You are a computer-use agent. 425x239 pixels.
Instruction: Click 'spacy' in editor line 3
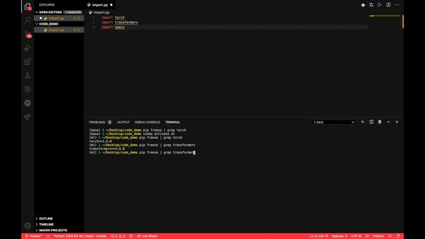point(120,27)
